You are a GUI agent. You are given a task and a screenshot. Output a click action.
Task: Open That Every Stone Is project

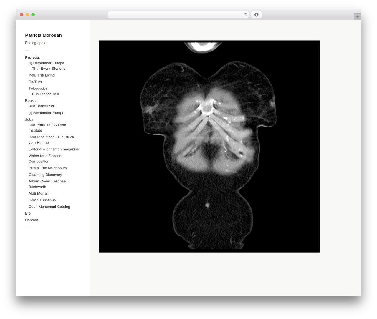[49, 69]
